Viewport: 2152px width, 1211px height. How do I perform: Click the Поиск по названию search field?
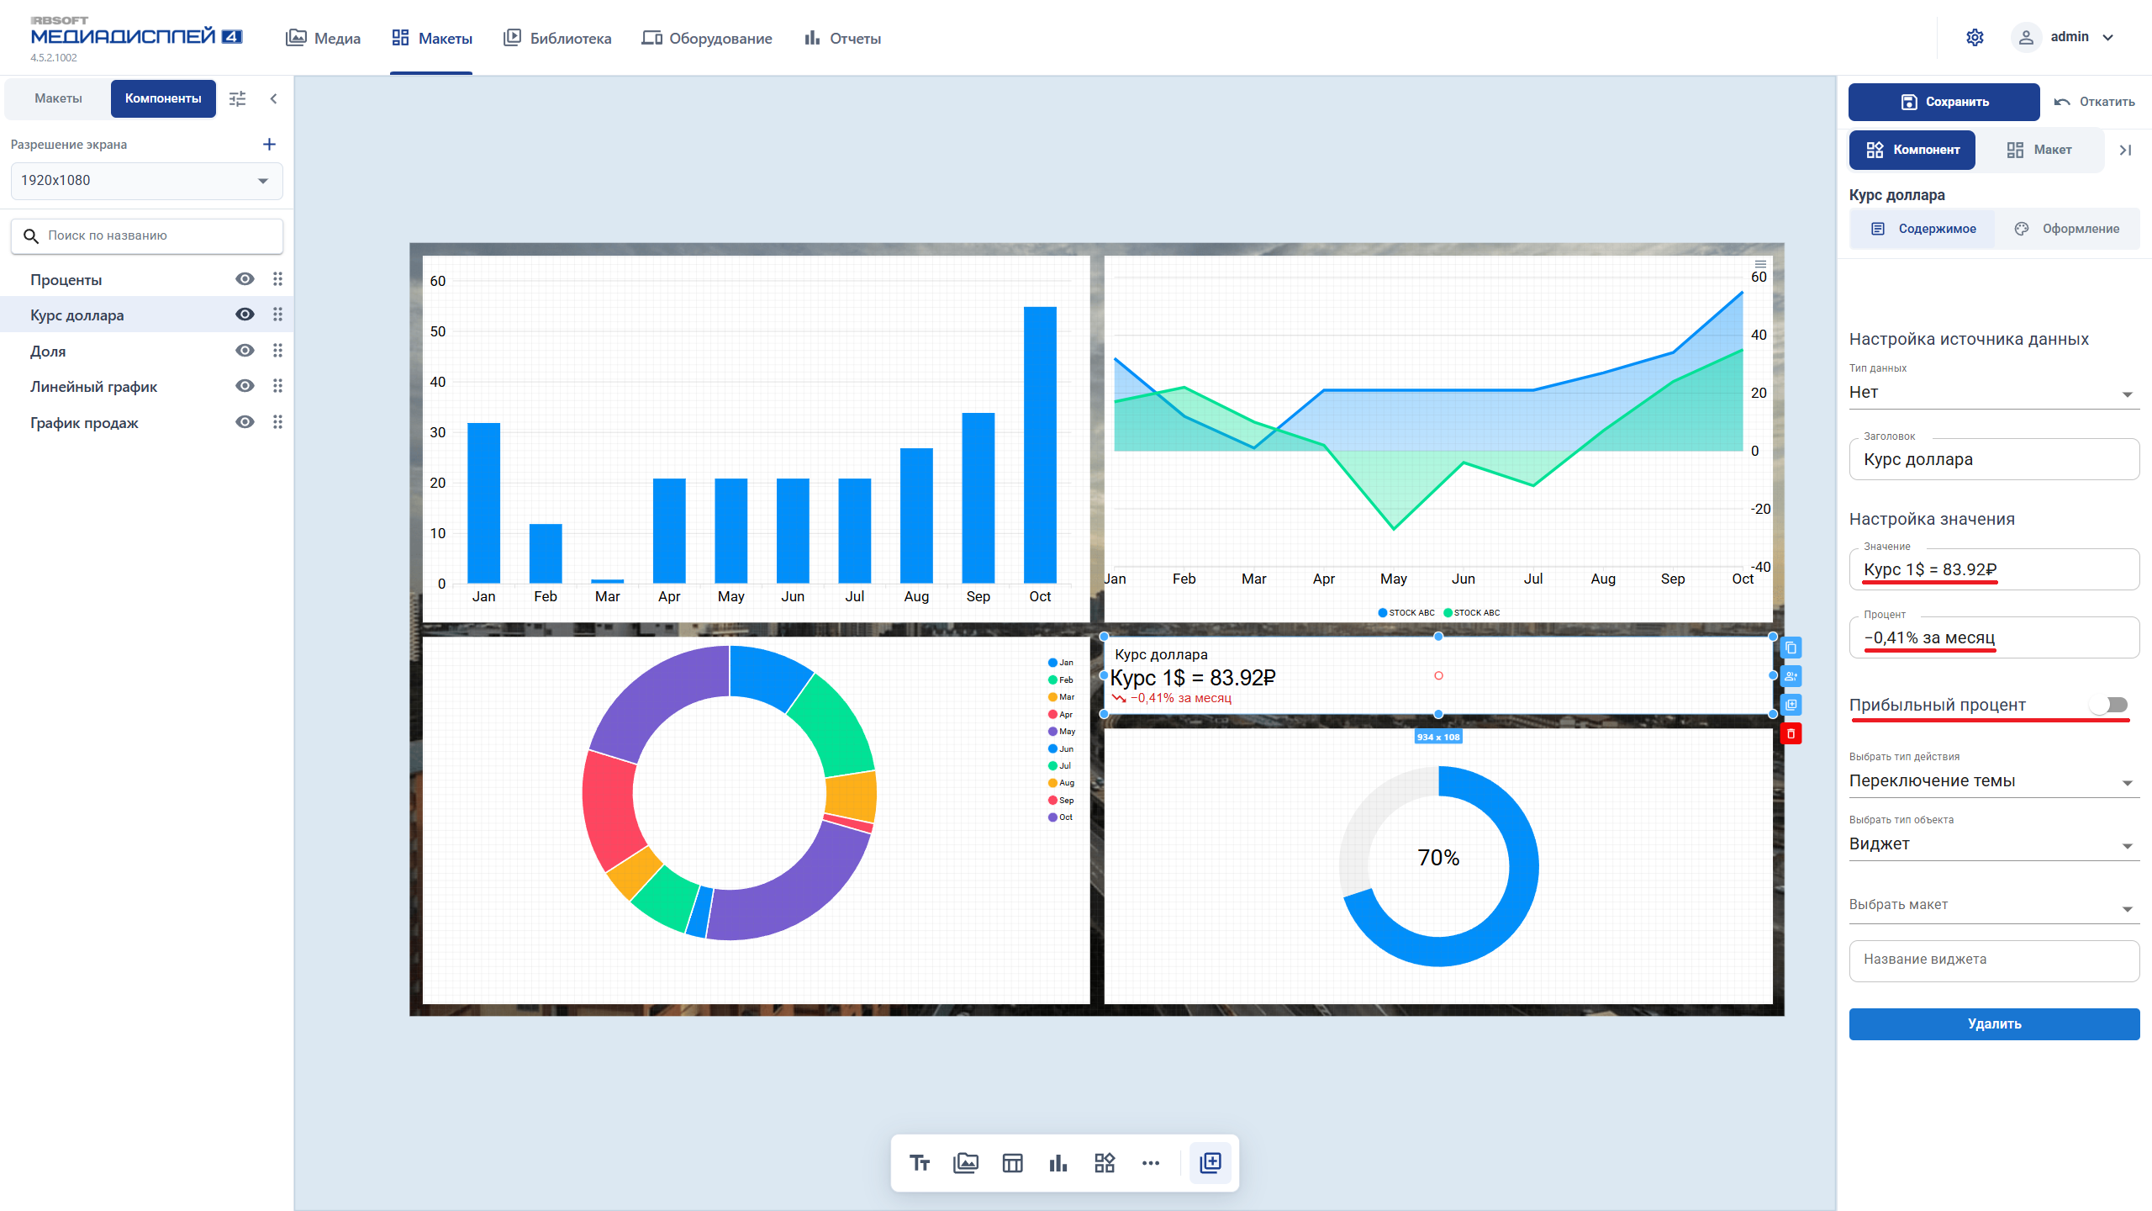(x=147, y=236)
